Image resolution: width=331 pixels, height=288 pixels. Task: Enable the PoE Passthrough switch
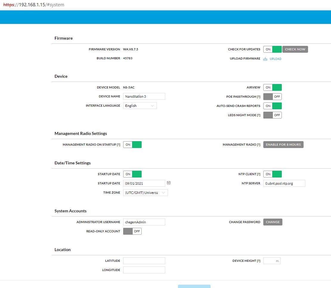click(x=272, y=96)
